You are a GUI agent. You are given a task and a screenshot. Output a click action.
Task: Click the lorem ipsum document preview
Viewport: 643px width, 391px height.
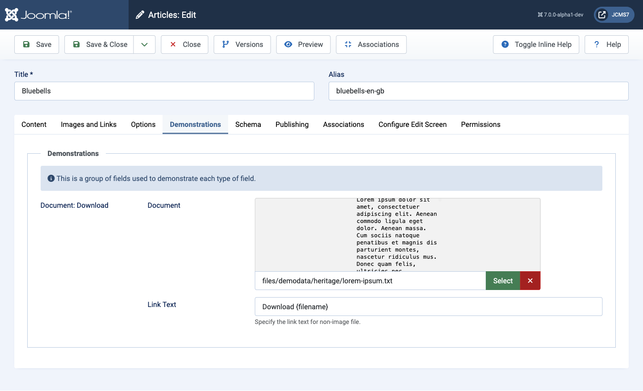tap(397, 235)
